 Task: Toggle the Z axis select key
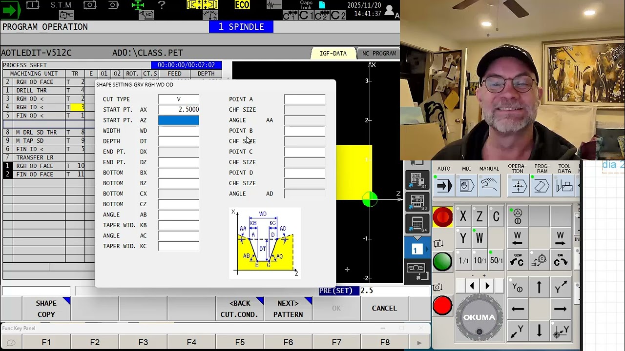(479, 216)
